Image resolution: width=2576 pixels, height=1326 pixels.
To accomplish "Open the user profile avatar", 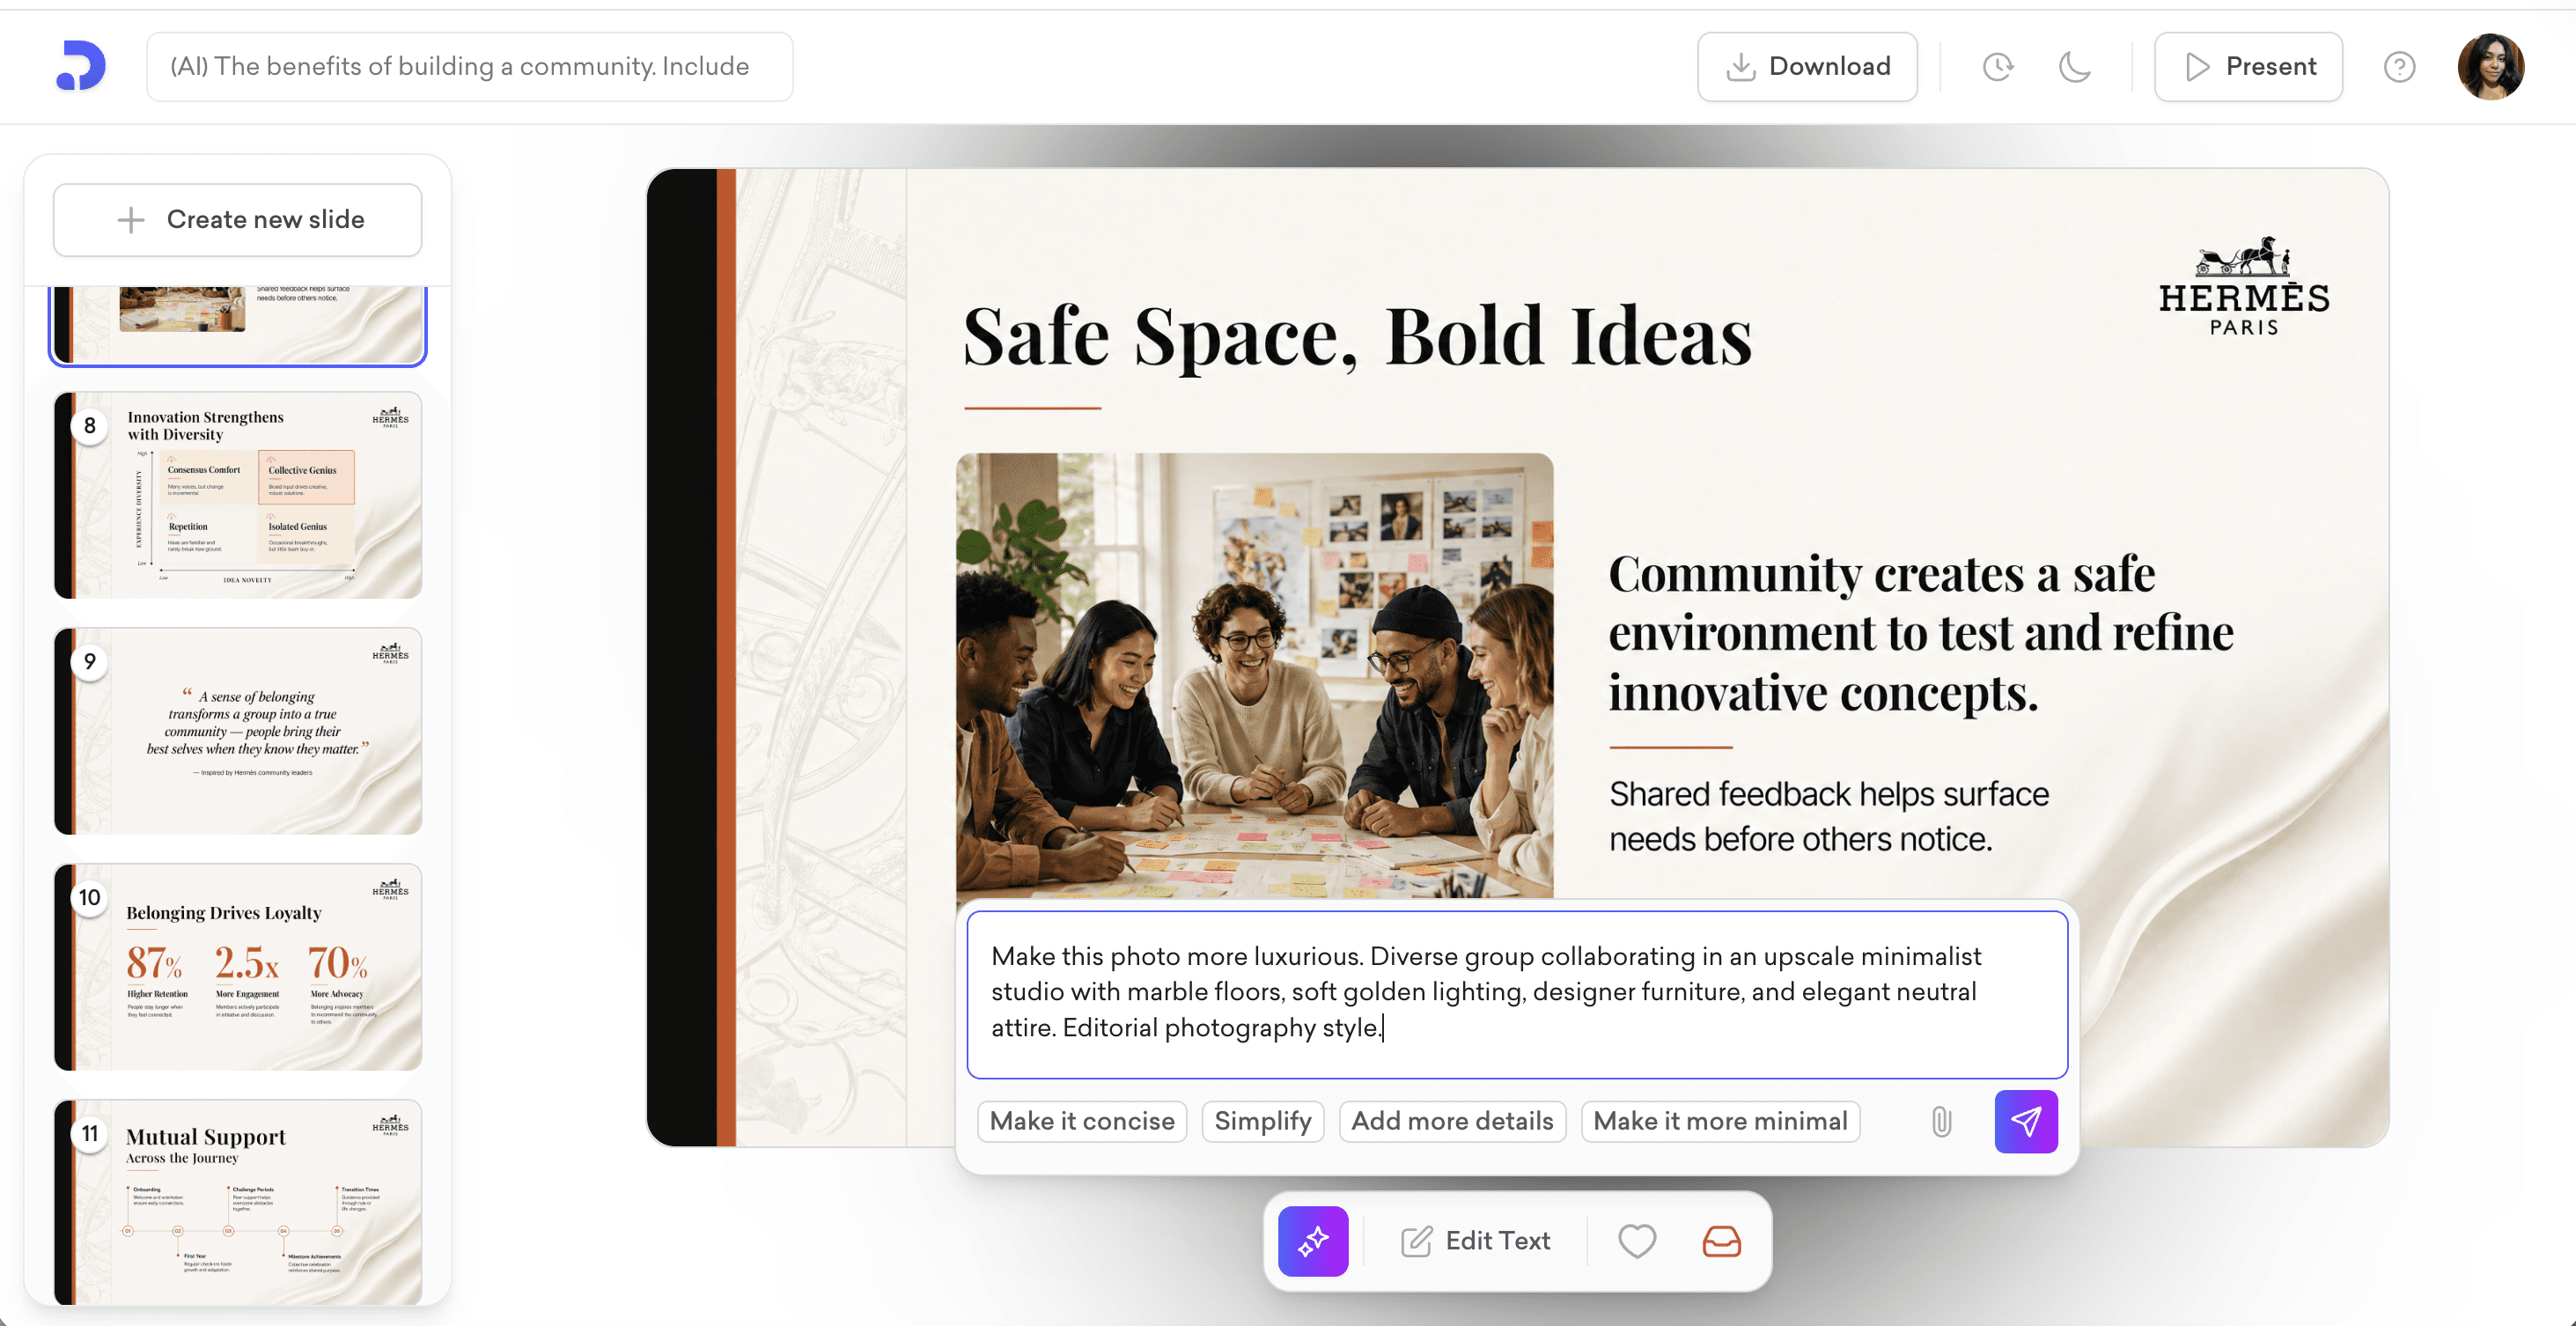I will 2490,67.
